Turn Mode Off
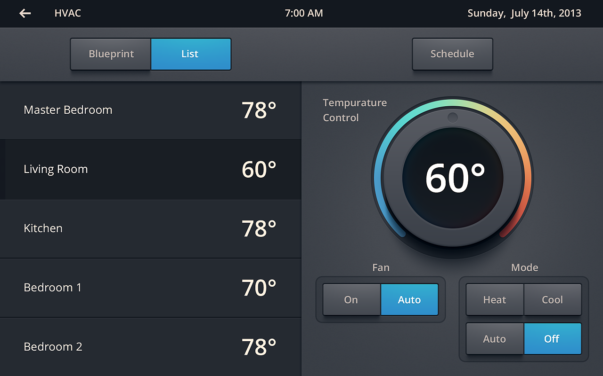The width and height of the screenshot is (603, 376). (552, 339)
